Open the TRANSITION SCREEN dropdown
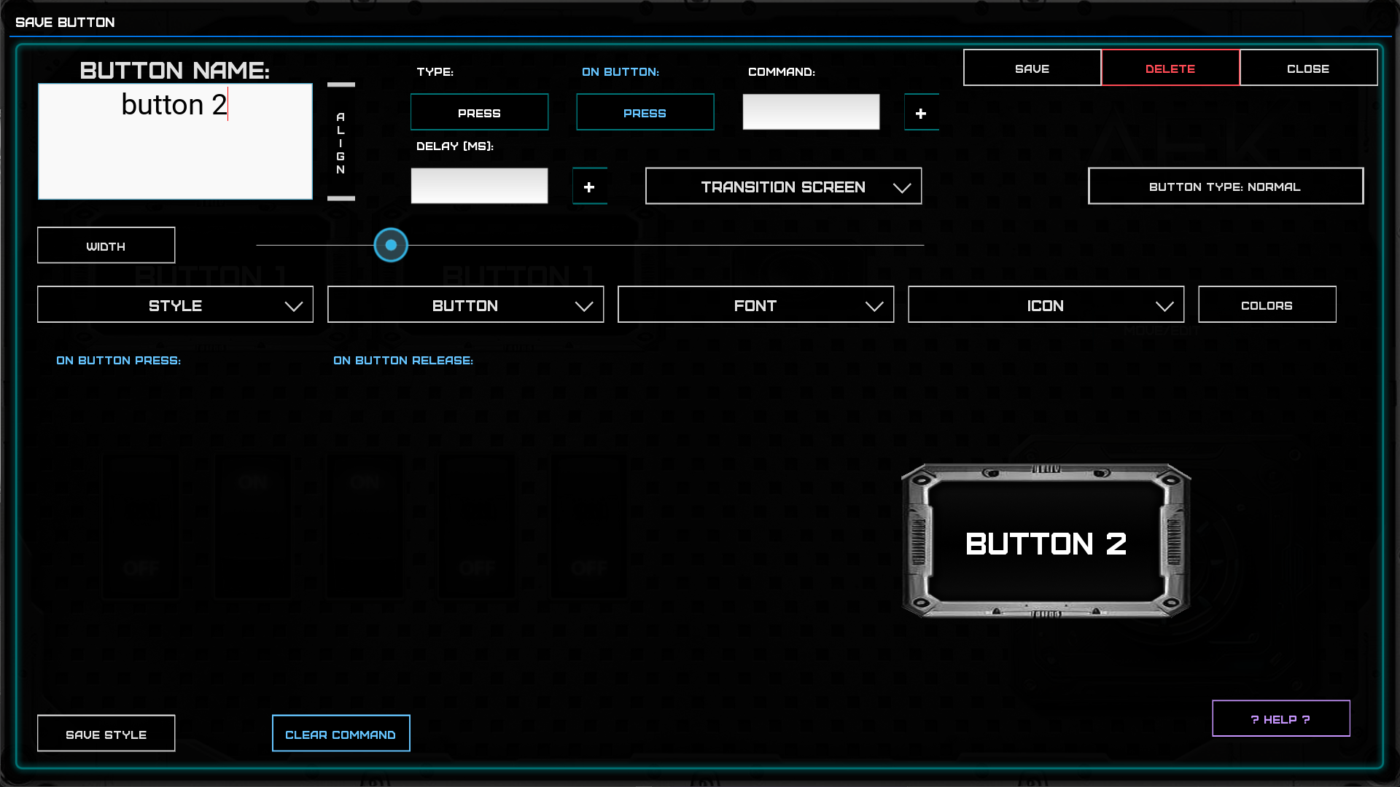The height and width of the screenshot is (787, 1400). (783, 186)
